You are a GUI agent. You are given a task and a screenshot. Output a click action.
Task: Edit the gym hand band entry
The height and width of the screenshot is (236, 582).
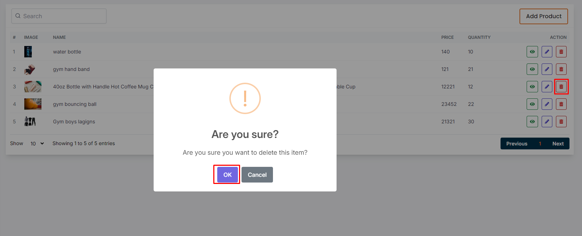[x=547, y=69]
